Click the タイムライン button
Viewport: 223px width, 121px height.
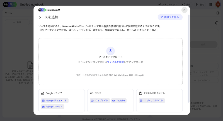click(x=204, y=81)
